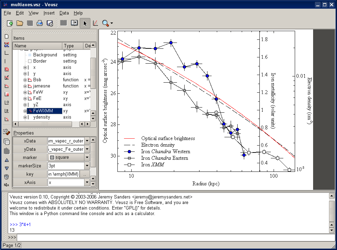Move selected widget up with blue triangle
This screenshot has width=337, height=250.
click(x=7, y=160)
